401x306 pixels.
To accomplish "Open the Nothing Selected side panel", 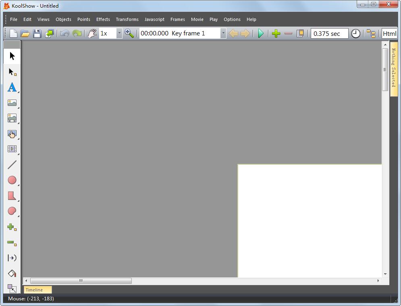I will click(x=394, y=69).
